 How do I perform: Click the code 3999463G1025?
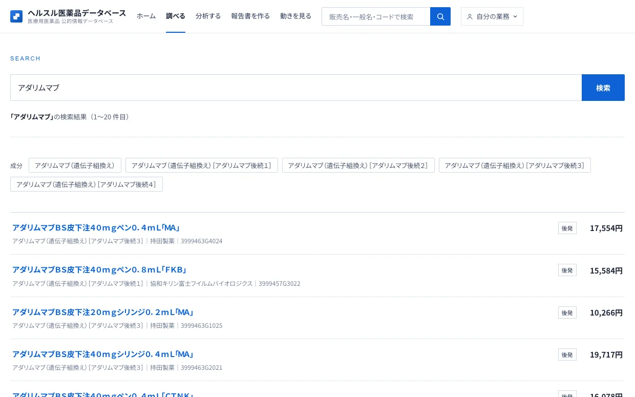point(202,325)
